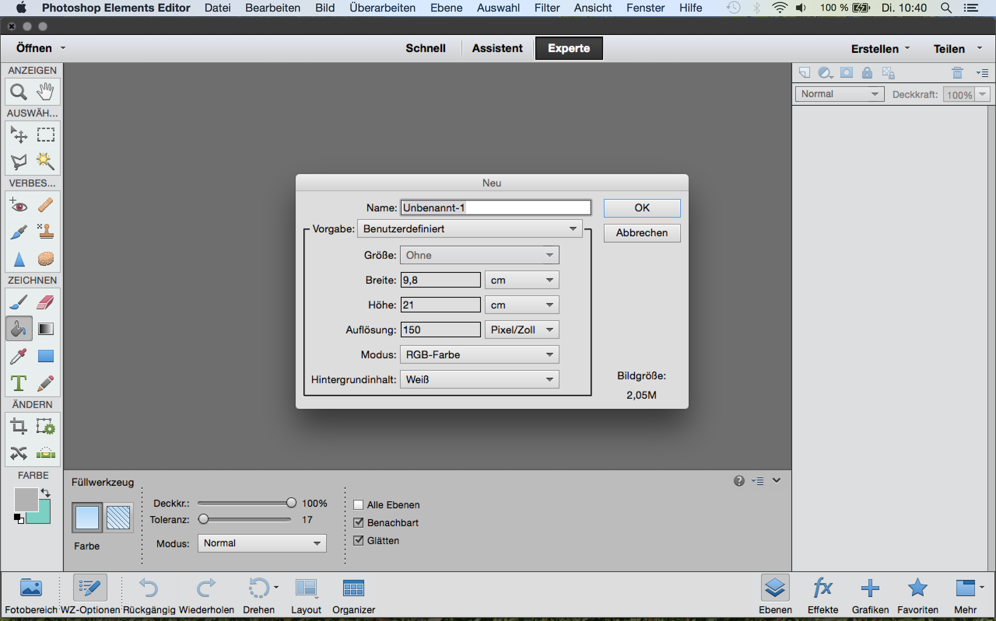
Task: Select the Eraser tool
Action: tap(46, 303)
